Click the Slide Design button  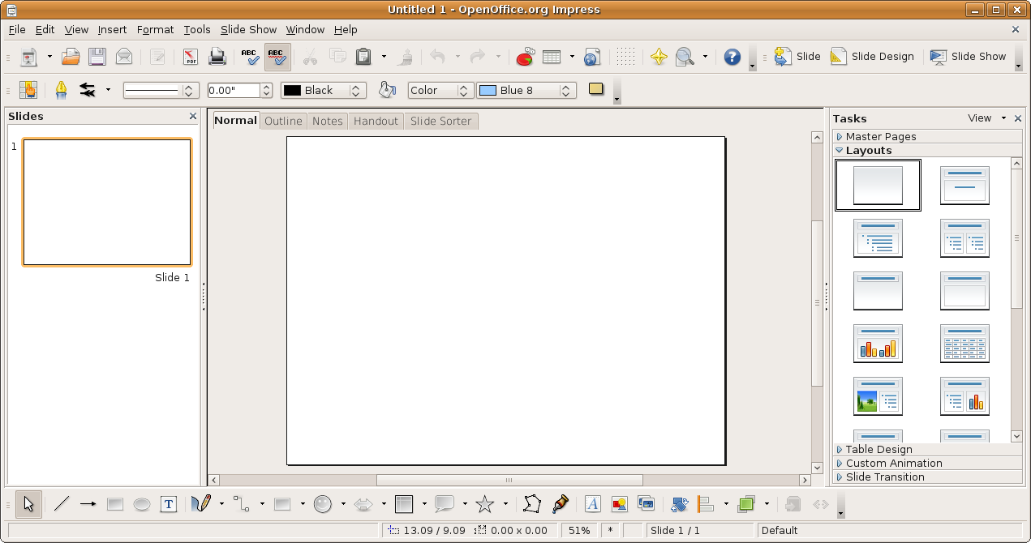click(x=873, y=57)
